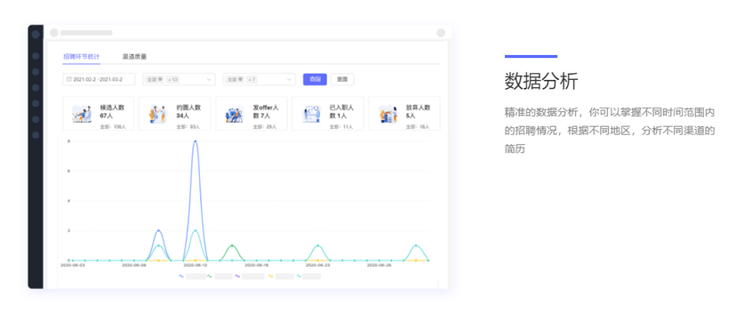The height and width of the screenshot is (320, 736).
Task: Click the 重置 reset button
Action: click(x=342, y=79)
